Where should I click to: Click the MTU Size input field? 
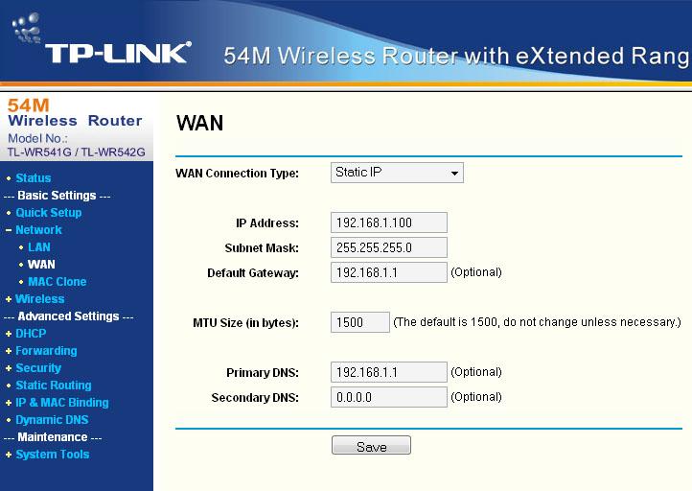360,322
